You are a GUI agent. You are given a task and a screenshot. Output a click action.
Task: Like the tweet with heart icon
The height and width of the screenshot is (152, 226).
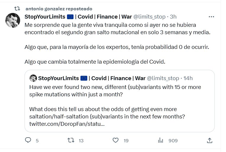click(116, 141)
